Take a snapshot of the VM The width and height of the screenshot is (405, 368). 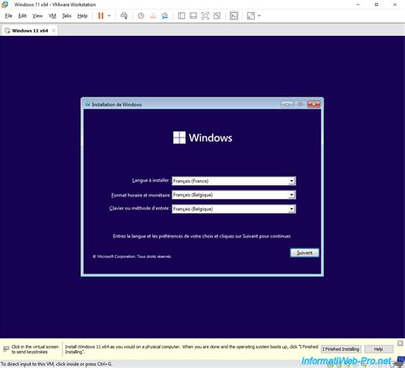[141, 16]
